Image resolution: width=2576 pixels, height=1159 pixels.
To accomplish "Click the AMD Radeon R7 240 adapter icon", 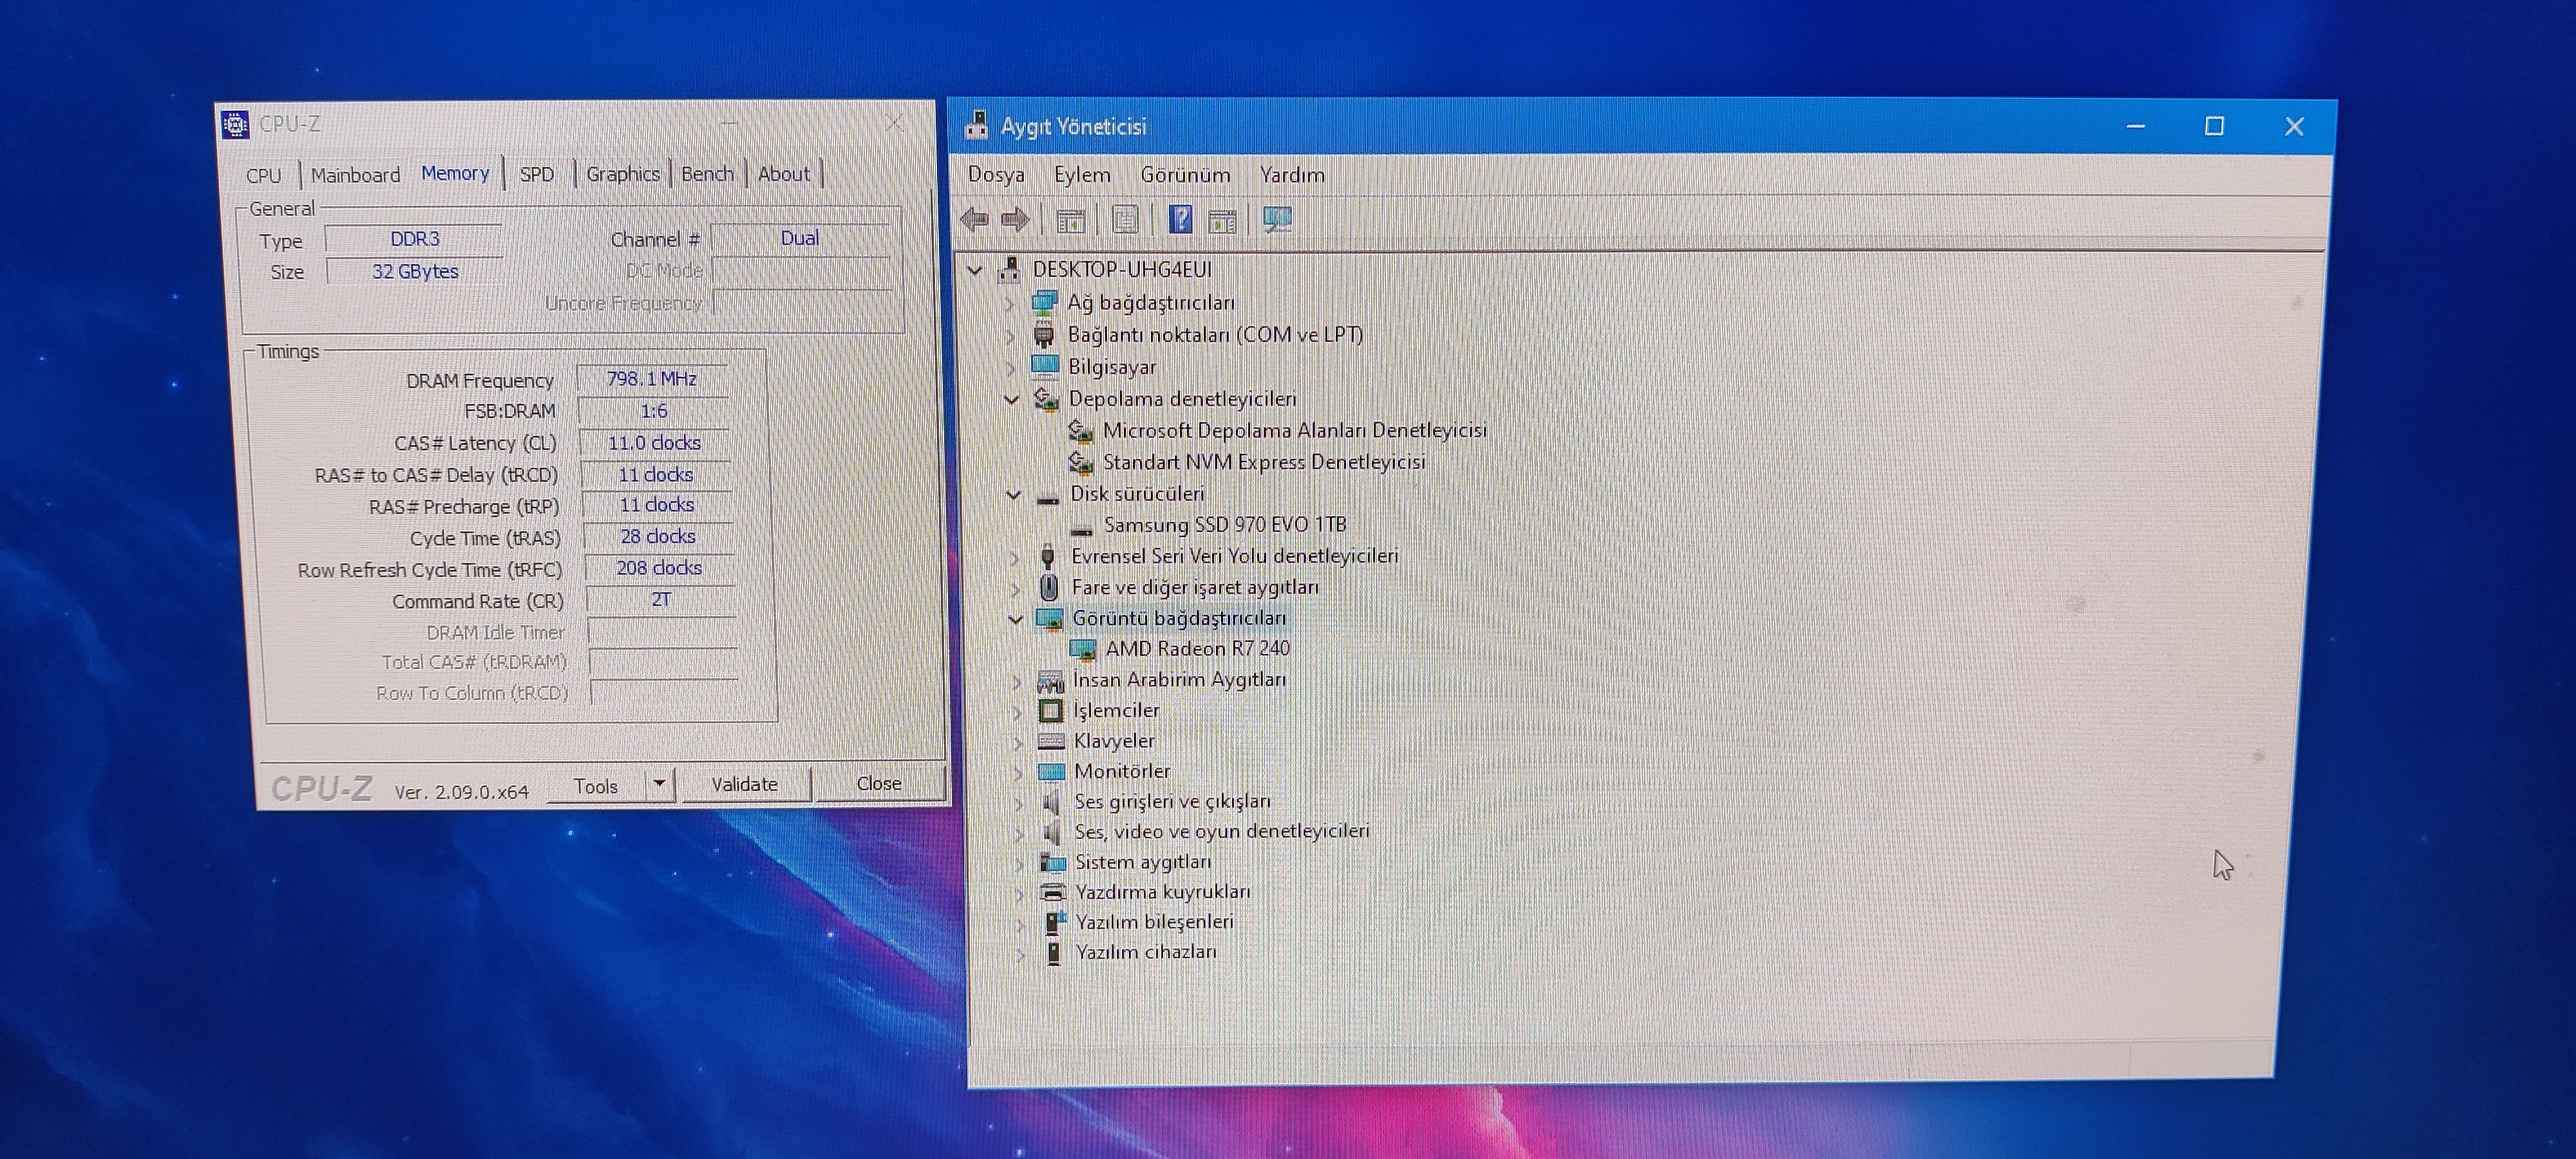I will (1083, 649).
